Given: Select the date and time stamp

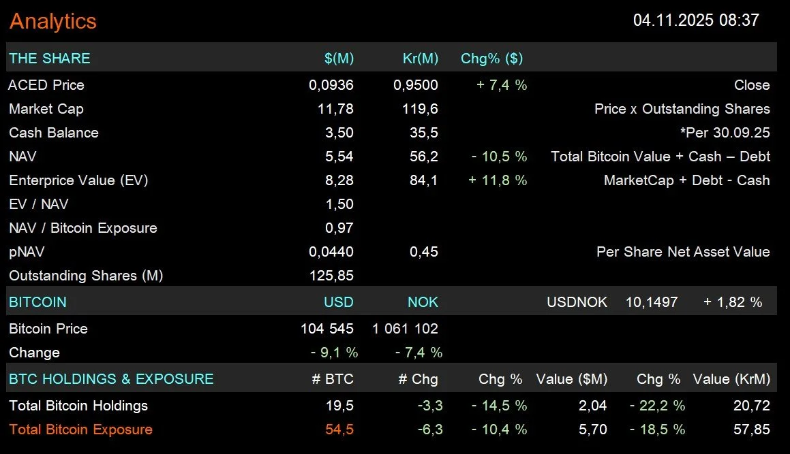Looking at the screenshot, I should [x=696, y=20].
